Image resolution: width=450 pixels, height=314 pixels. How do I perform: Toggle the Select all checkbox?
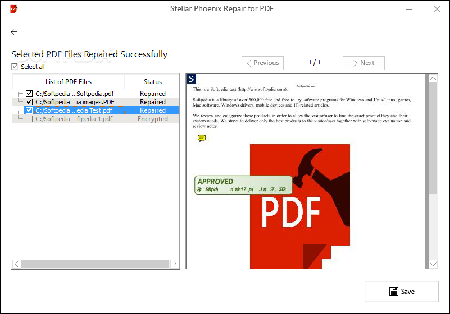click(15, 67)
